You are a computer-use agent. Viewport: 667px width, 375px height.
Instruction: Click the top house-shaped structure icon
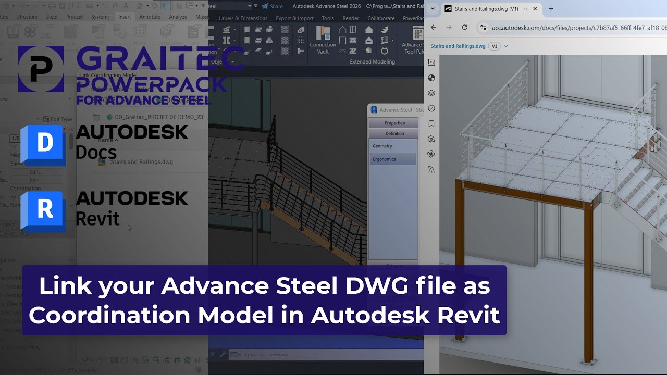[x=369, y=29]
